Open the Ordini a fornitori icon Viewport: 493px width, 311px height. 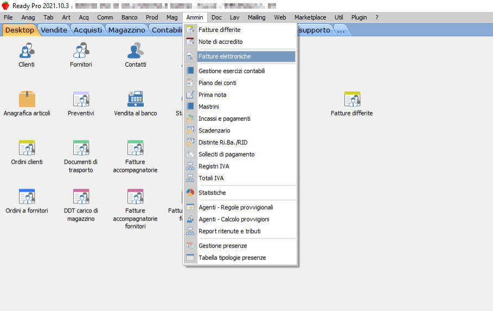click(x=27, y=197)
